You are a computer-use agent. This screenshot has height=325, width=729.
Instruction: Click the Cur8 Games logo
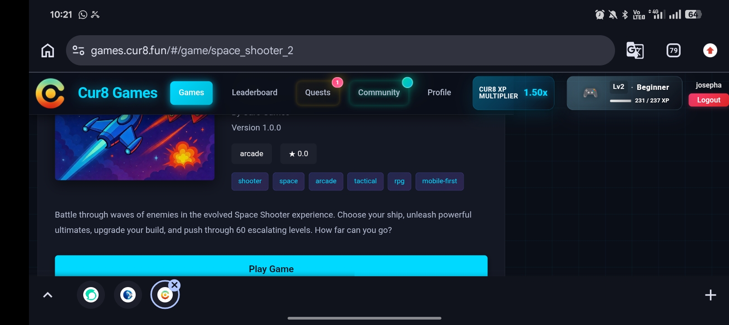pyautogui.click(x=50, y=93)
